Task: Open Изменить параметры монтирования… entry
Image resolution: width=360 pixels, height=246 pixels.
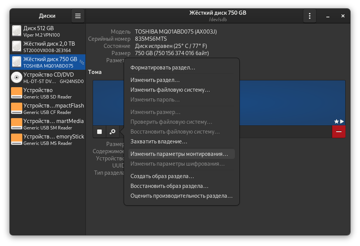Action: [x=182, y=154]
